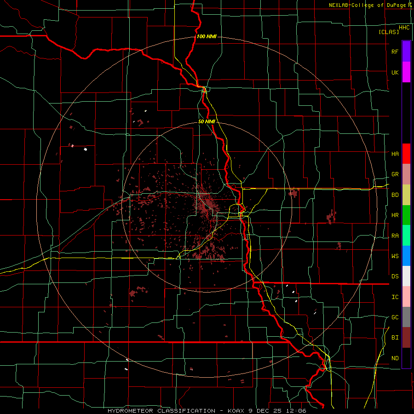The height and width of the screenshot is (414, 414).
Task: Click the "9 DEC 25 12:06" timestamp
Action: tap(277, 411)
